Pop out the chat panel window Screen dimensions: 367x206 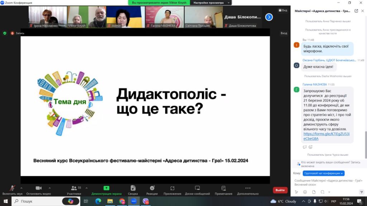point(356,11)
